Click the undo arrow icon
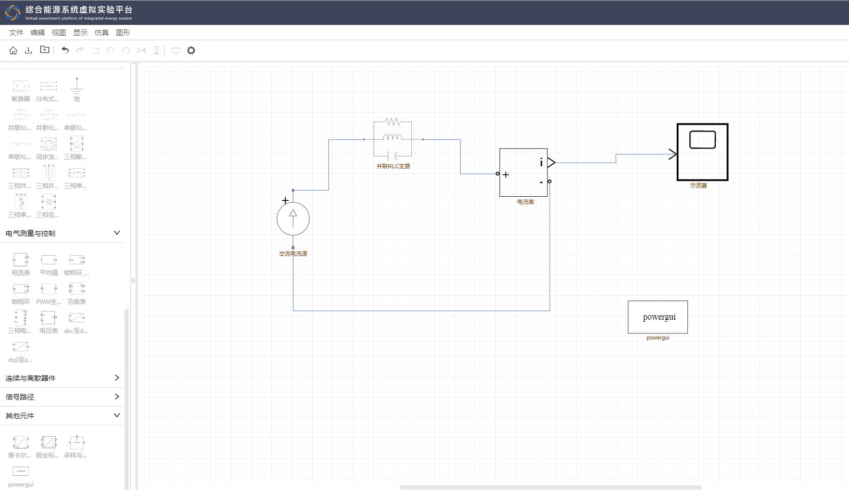This screenshot has height=490, width=849. coord(65,50)
